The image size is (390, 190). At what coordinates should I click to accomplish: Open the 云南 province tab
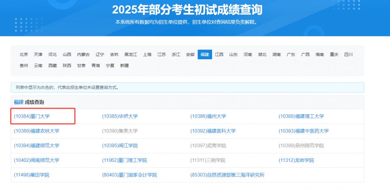coord(38,66)
